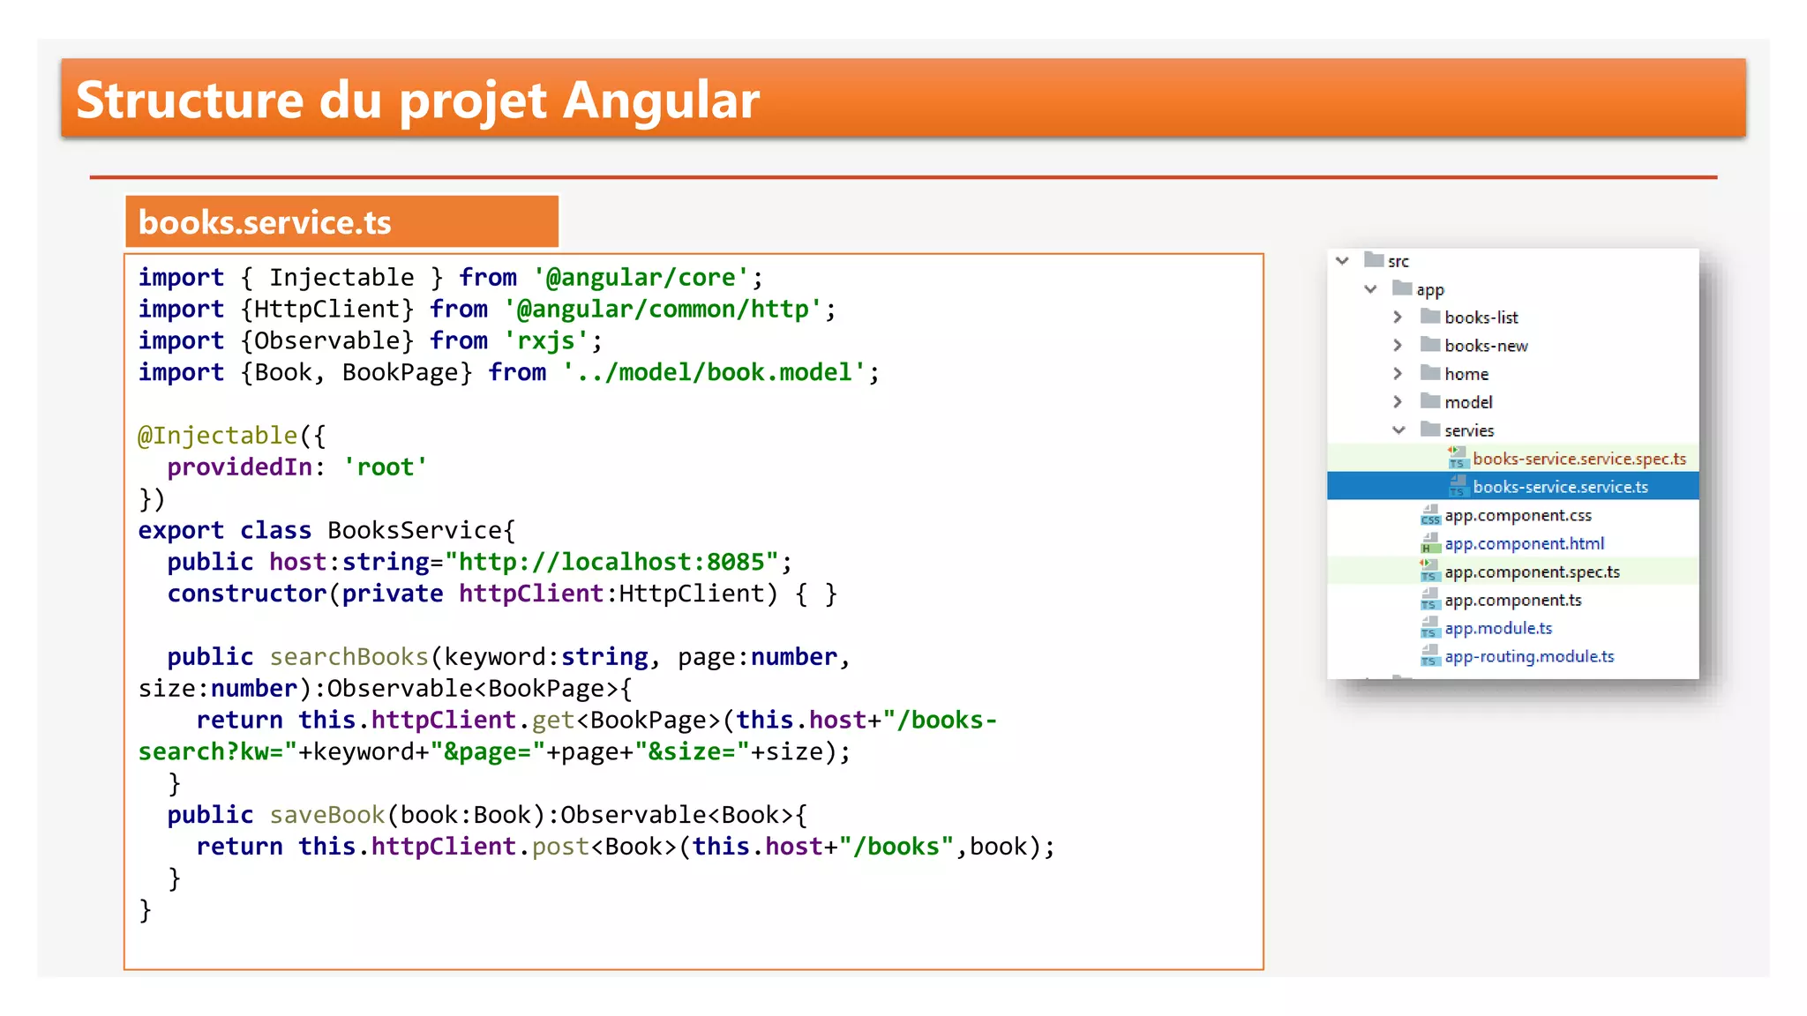Screen dimensions: 1807x1016
Task: Select the books-list folder label
Action: [x=1481, y=317]
